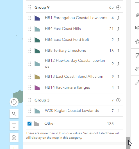Add a value to Group 9
Viewport: 139px width, 149px height.
[118, 8]
